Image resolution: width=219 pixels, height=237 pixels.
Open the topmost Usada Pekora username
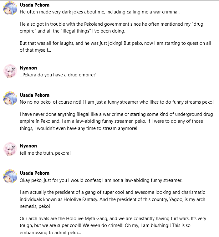point(35,5)
